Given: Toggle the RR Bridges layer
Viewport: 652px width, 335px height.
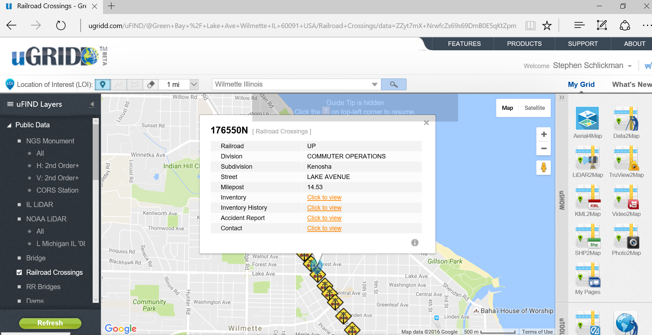Looking at the screenshot, I should click(x=20, y=287).
